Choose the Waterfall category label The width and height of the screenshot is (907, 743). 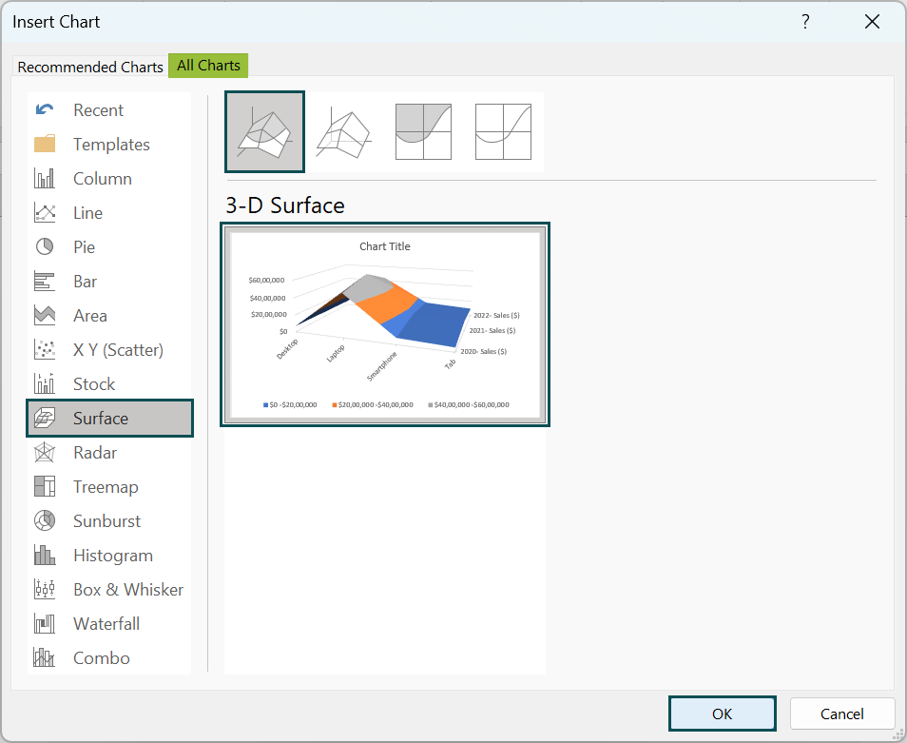pyautogui.click(x=106, y=624)
